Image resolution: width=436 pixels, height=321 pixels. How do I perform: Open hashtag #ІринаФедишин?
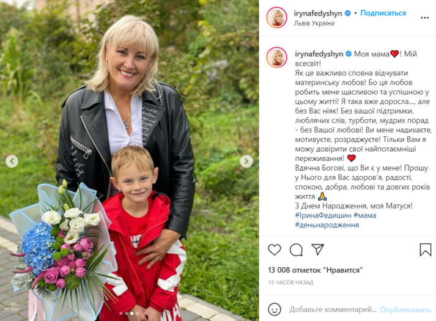pyautogui.click(x=323, y=215)
